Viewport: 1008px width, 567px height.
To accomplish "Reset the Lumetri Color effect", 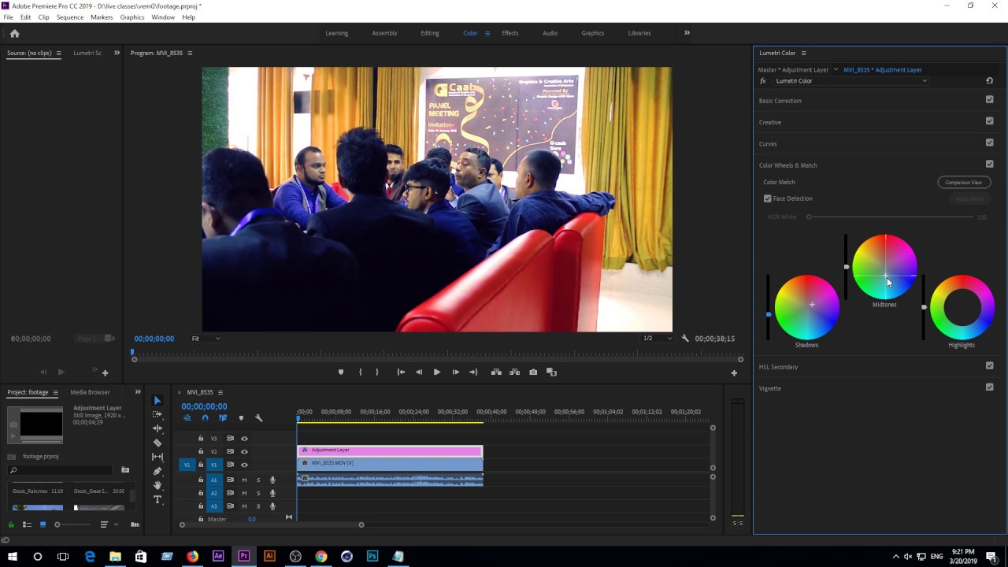I will click(989, 80).
